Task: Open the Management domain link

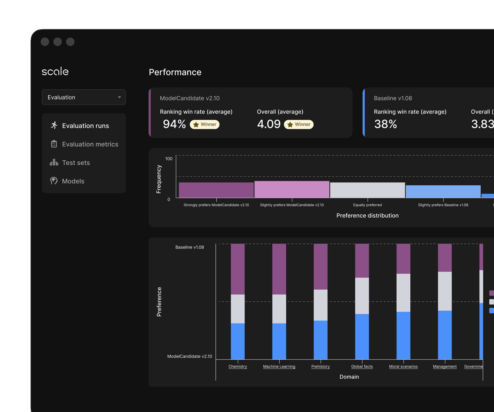Action: click(x=445, y=366)
